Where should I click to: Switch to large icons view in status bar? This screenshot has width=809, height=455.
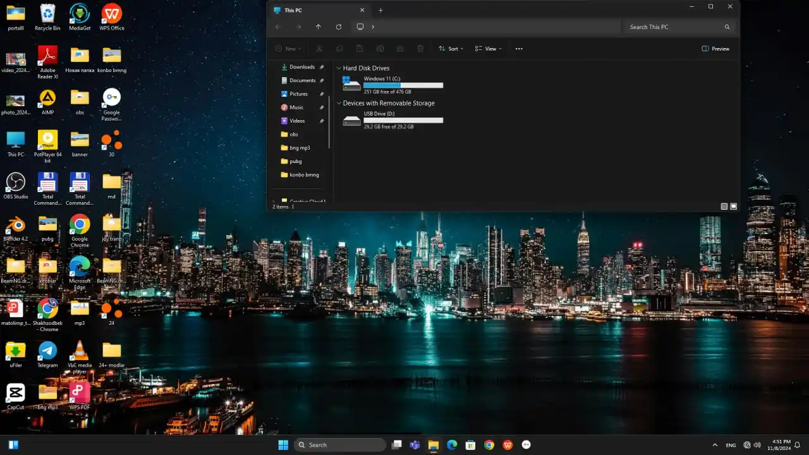[734, 207]
